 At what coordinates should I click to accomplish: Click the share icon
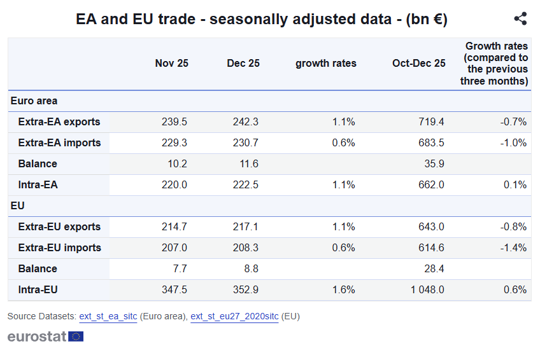point(520,19)
